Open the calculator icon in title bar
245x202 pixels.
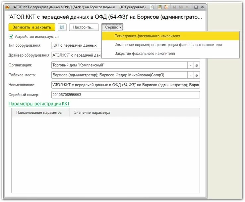point(159,7)
